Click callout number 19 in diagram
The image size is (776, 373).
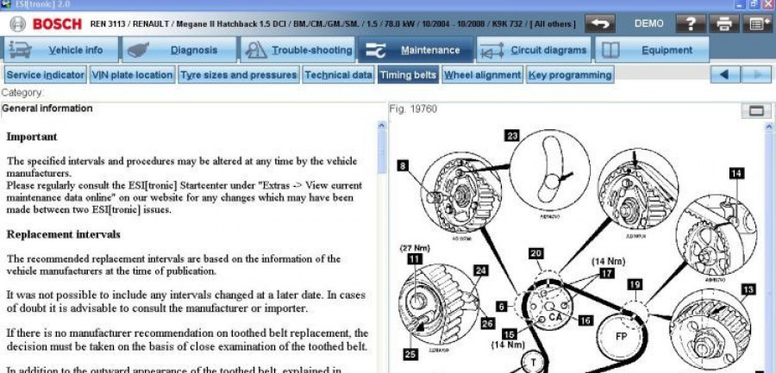(x=635, y=284)
